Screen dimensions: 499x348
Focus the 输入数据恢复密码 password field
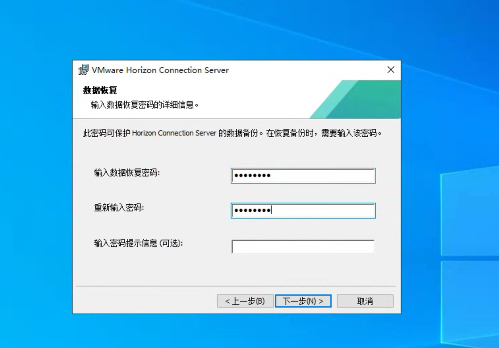(303, 176)
